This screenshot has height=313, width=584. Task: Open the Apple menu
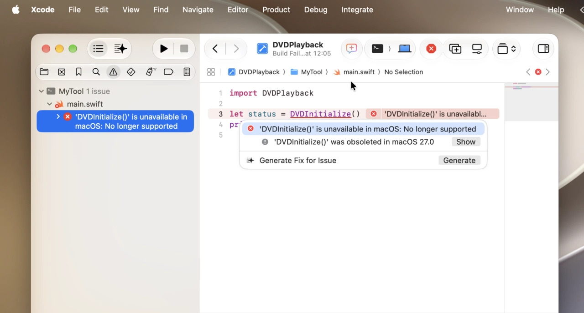pyautogui.click(x=16, y=10)
